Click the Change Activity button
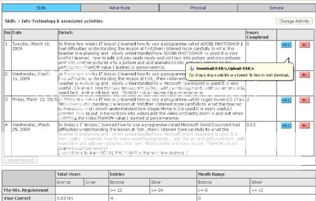The width and height of the screenshot is (316, 201). click(294, 21)
